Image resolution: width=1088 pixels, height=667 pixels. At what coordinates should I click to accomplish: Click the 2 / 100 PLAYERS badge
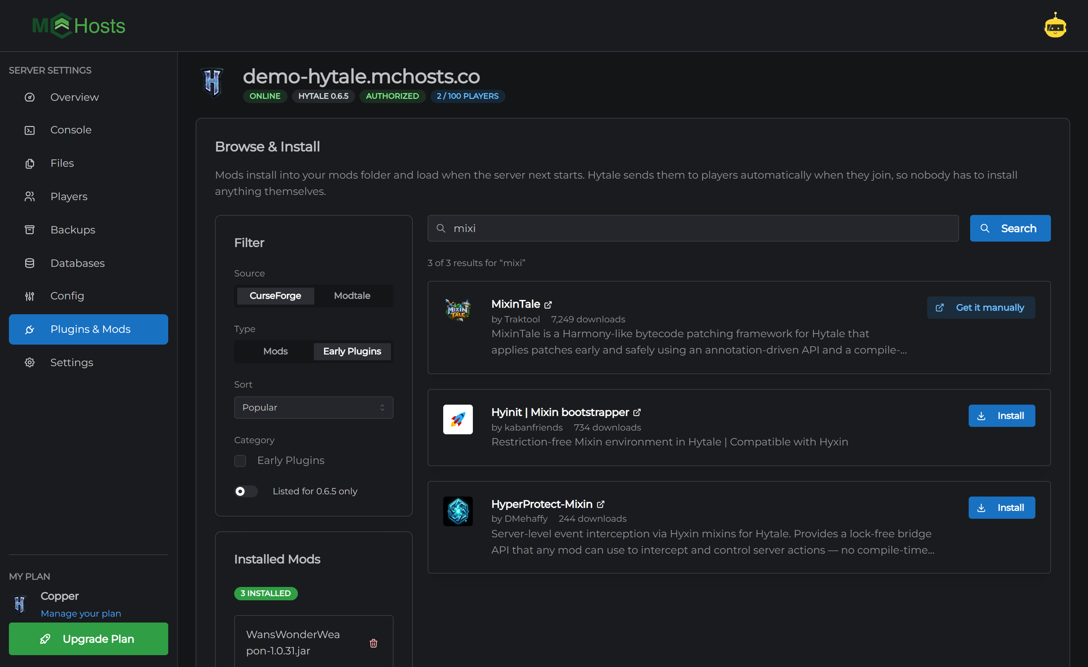468,96
